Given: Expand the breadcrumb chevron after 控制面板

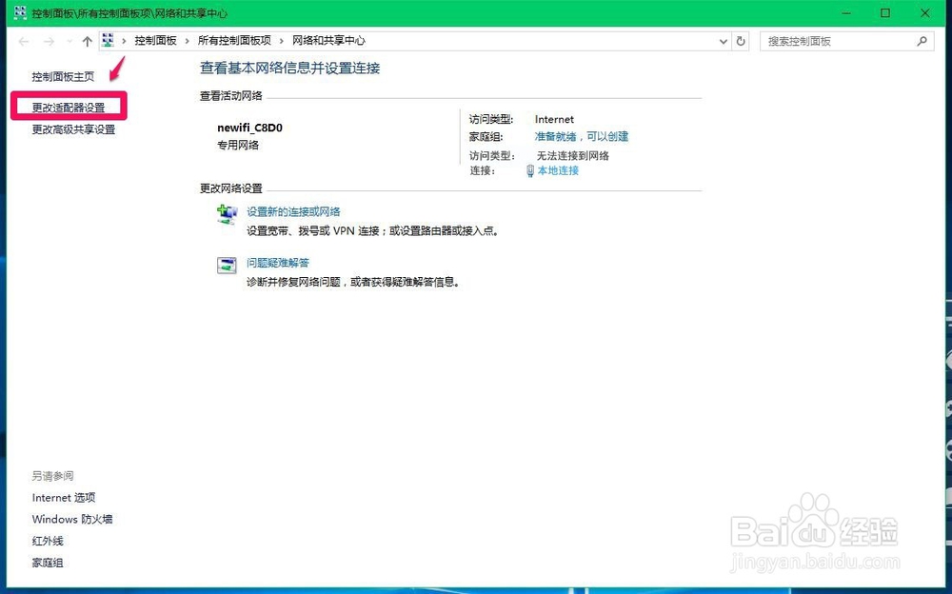Looking at the screenshot, I should coord(188,41).
